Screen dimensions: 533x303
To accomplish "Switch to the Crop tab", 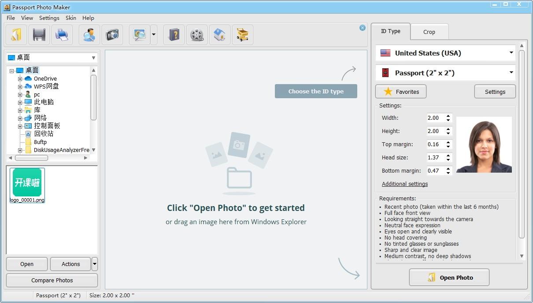I will click(x=429, y=32).
